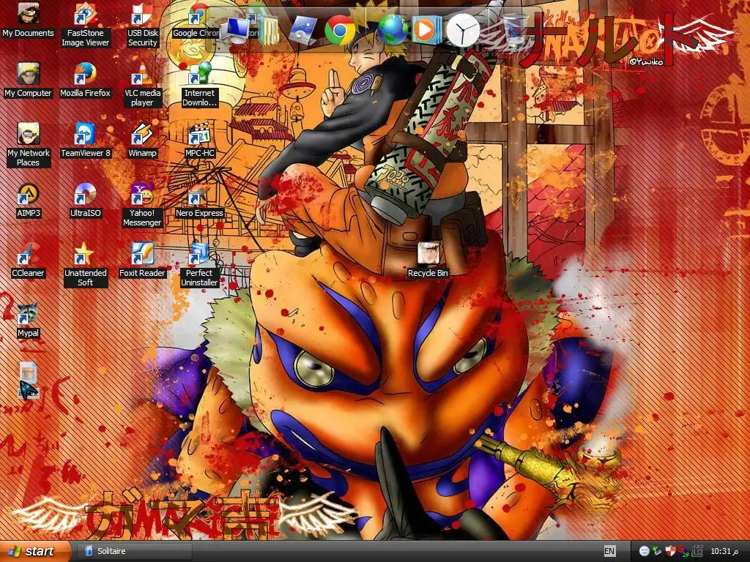Open the folder icon in the top dock
The image size is (750, 562).
[269, 31]
